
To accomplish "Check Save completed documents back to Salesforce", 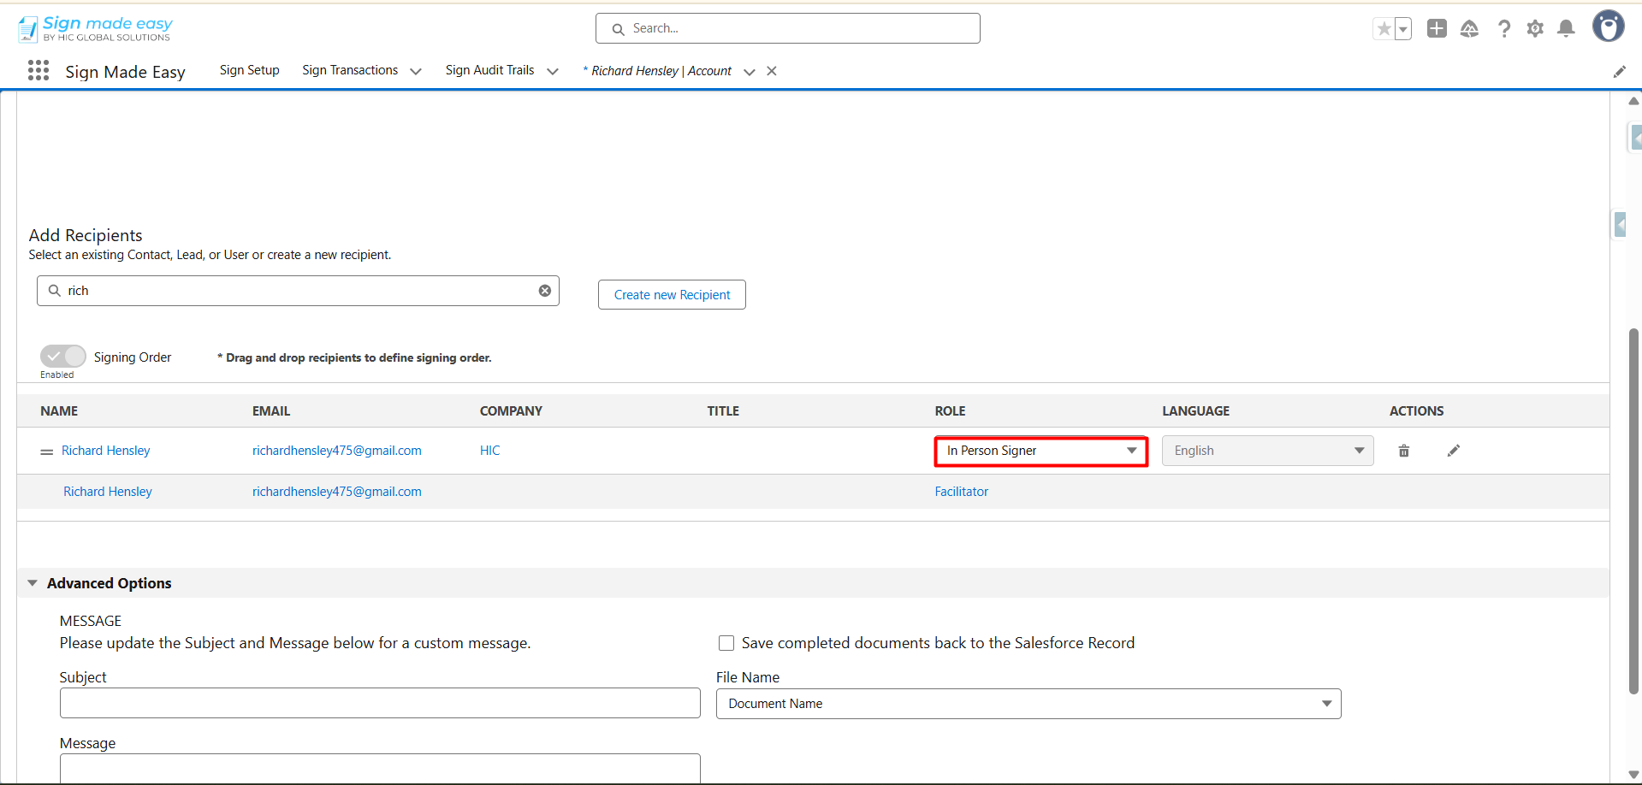I will coord(726,643).
